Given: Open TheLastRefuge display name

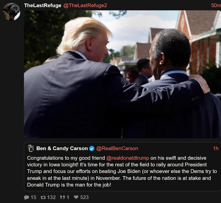Looking at the screenshot, I should pyautogui.click(x=43, y=5).
